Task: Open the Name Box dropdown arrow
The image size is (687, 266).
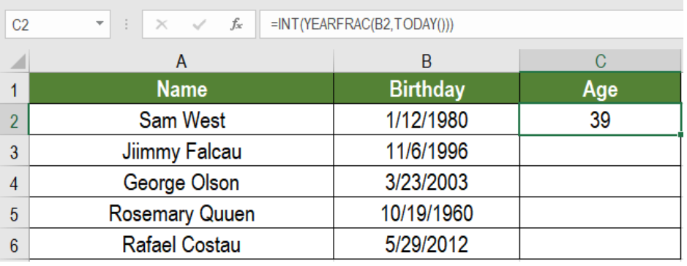Action: point(100,23)
